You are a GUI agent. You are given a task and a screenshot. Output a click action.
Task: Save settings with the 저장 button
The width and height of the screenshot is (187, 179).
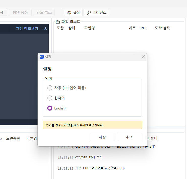[102, 137]
